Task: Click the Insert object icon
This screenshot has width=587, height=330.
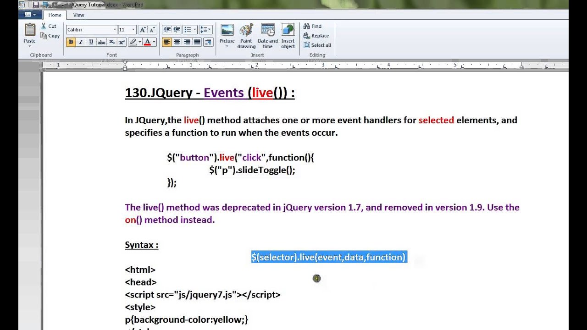Action: [288, 30]
